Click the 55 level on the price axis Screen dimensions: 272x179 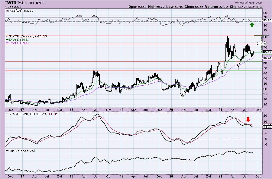tap(265, 63)
